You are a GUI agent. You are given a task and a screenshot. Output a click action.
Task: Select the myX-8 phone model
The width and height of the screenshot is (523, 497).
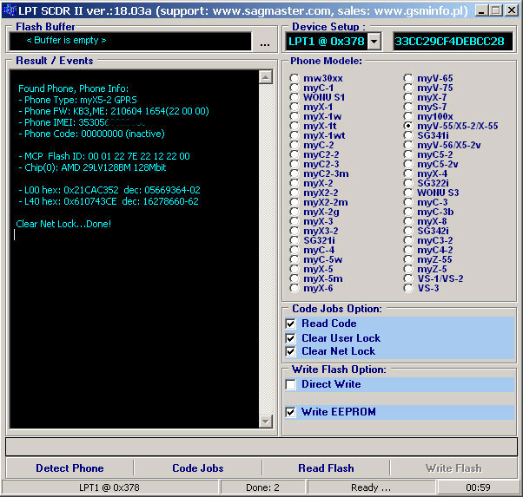[x=408, y=221]
